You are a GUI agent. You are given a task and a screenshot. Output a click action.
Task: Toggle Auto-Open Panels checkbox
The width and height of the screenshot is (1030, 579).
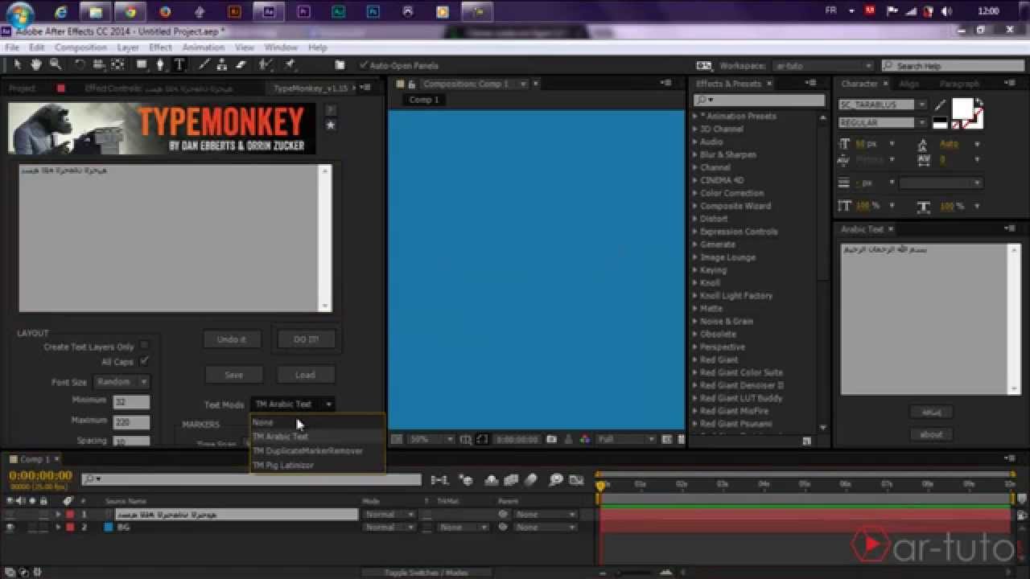click(x=364, y=65)
